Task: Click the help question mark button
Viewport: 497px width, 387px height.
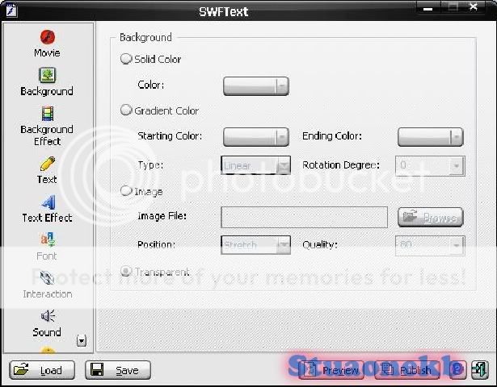Action: 457,369
